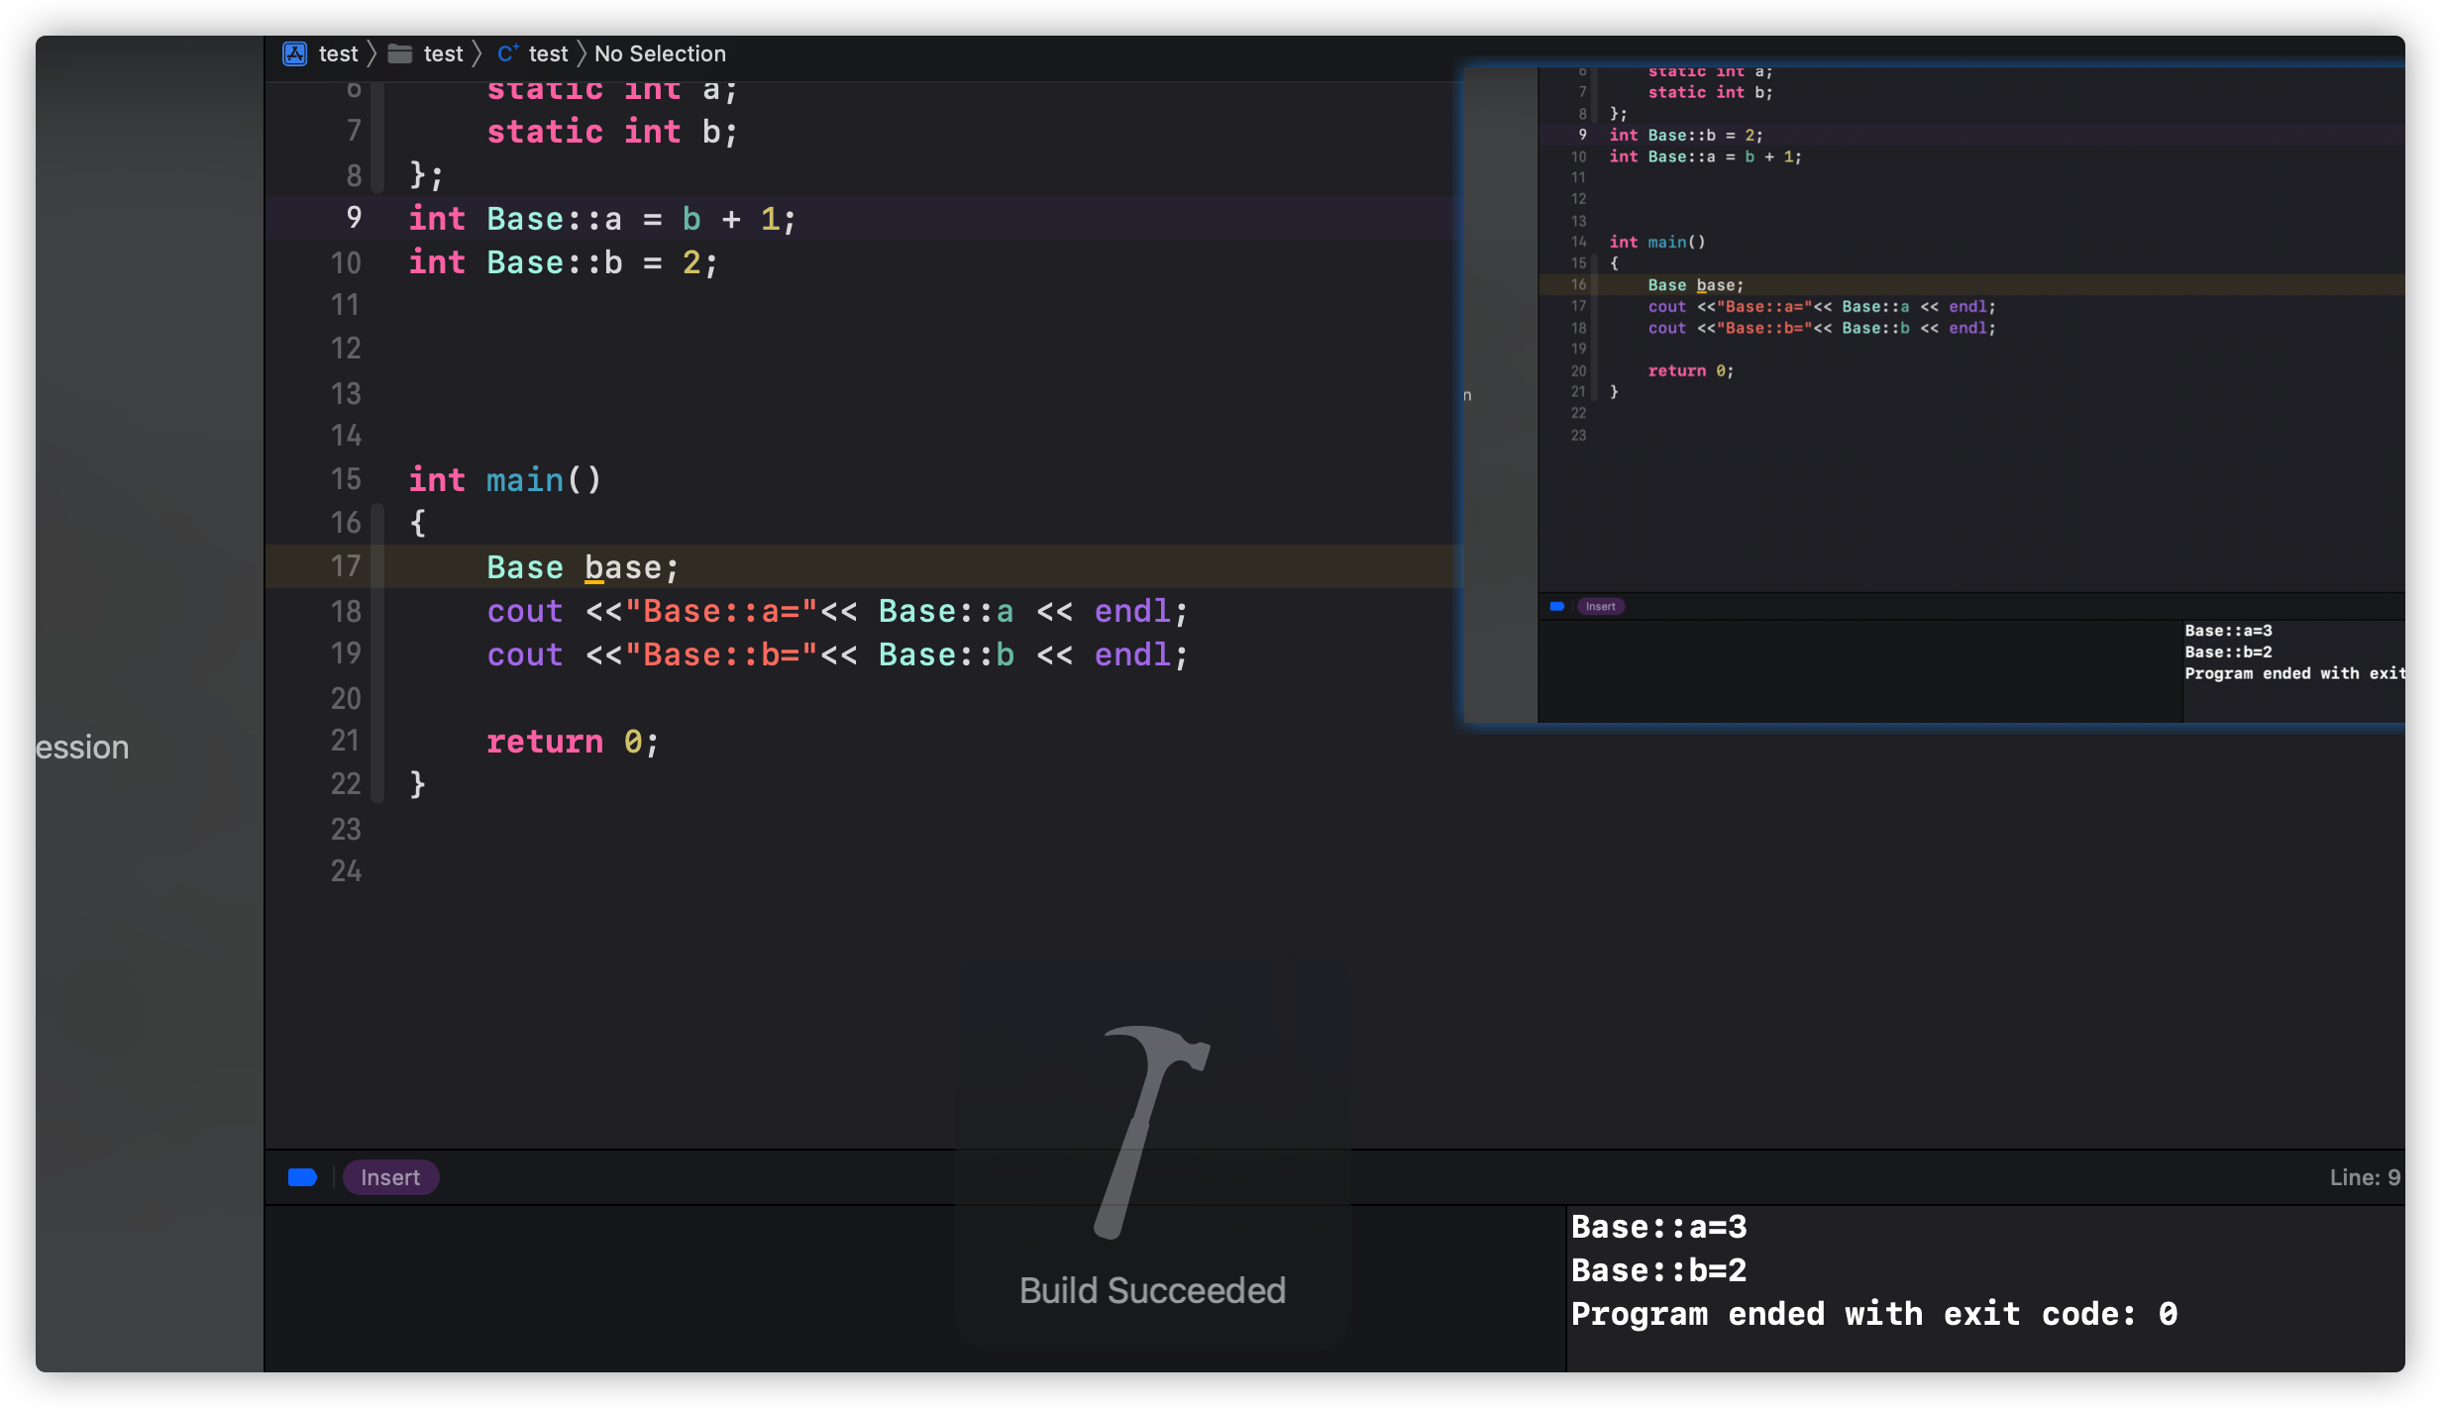Click the blue square color indicator left of Insert
Image resolution: width=2441 pixels, height=1408 pixels.
(302, 1176)
